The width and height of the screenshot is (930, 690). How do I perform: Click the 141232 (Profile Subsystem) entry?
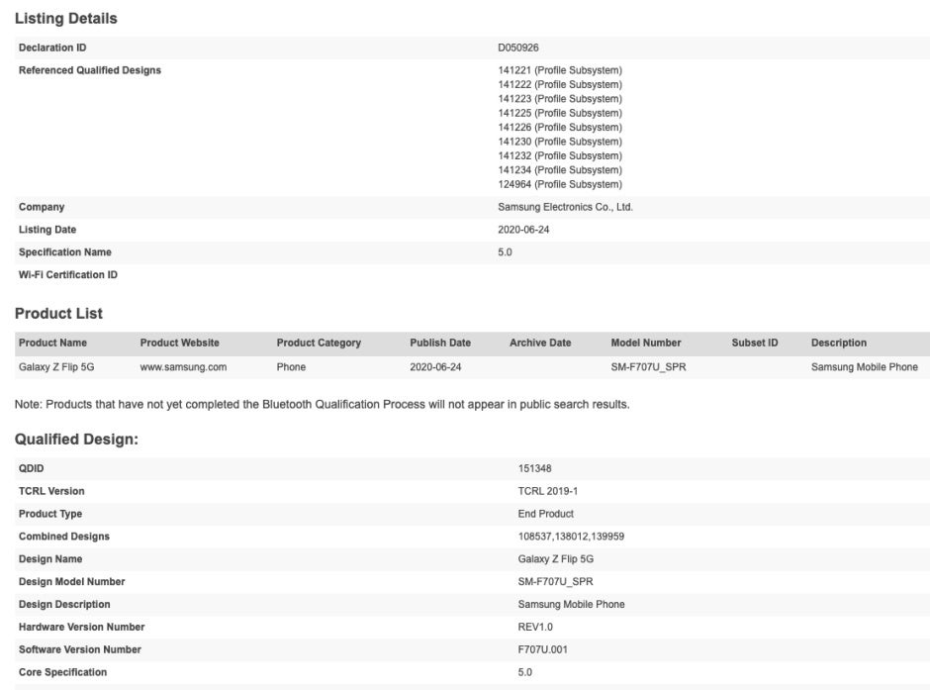pyautogui.click(x=560, y=155)
